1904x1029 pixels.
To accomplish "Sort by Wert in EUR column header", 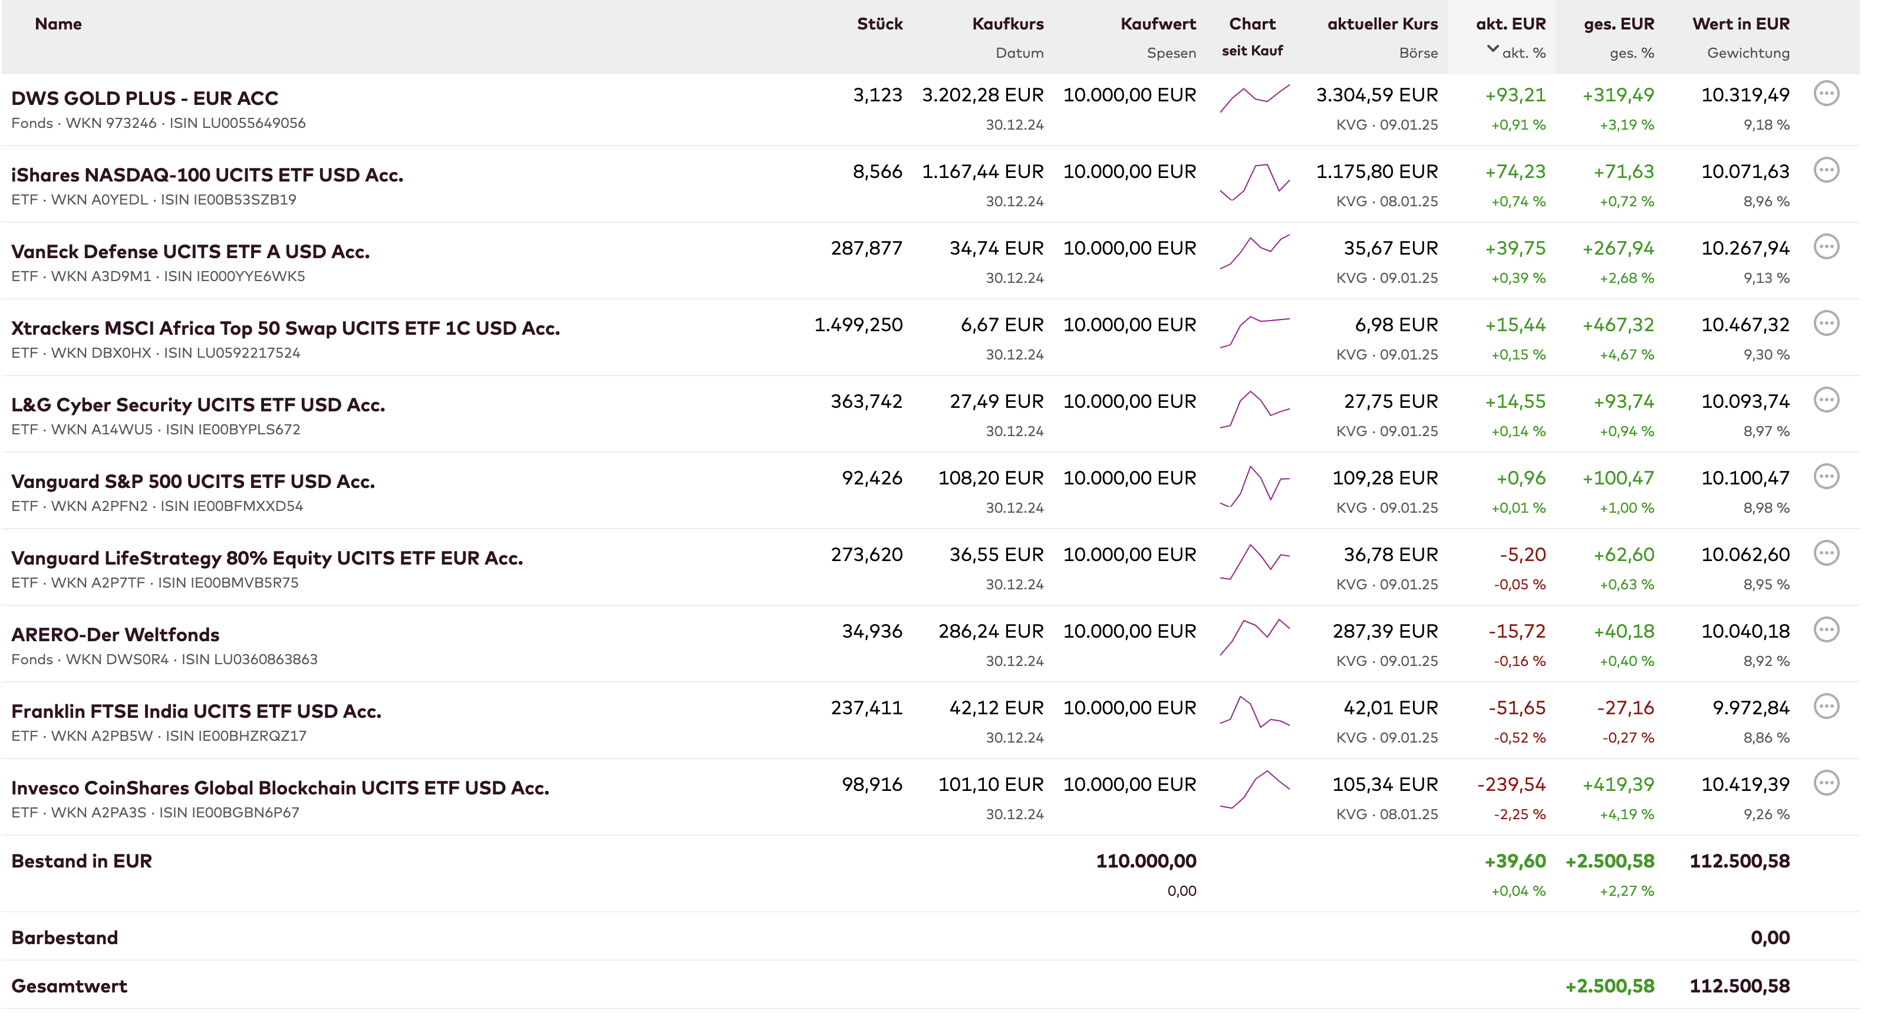I will coord(1740,24).
